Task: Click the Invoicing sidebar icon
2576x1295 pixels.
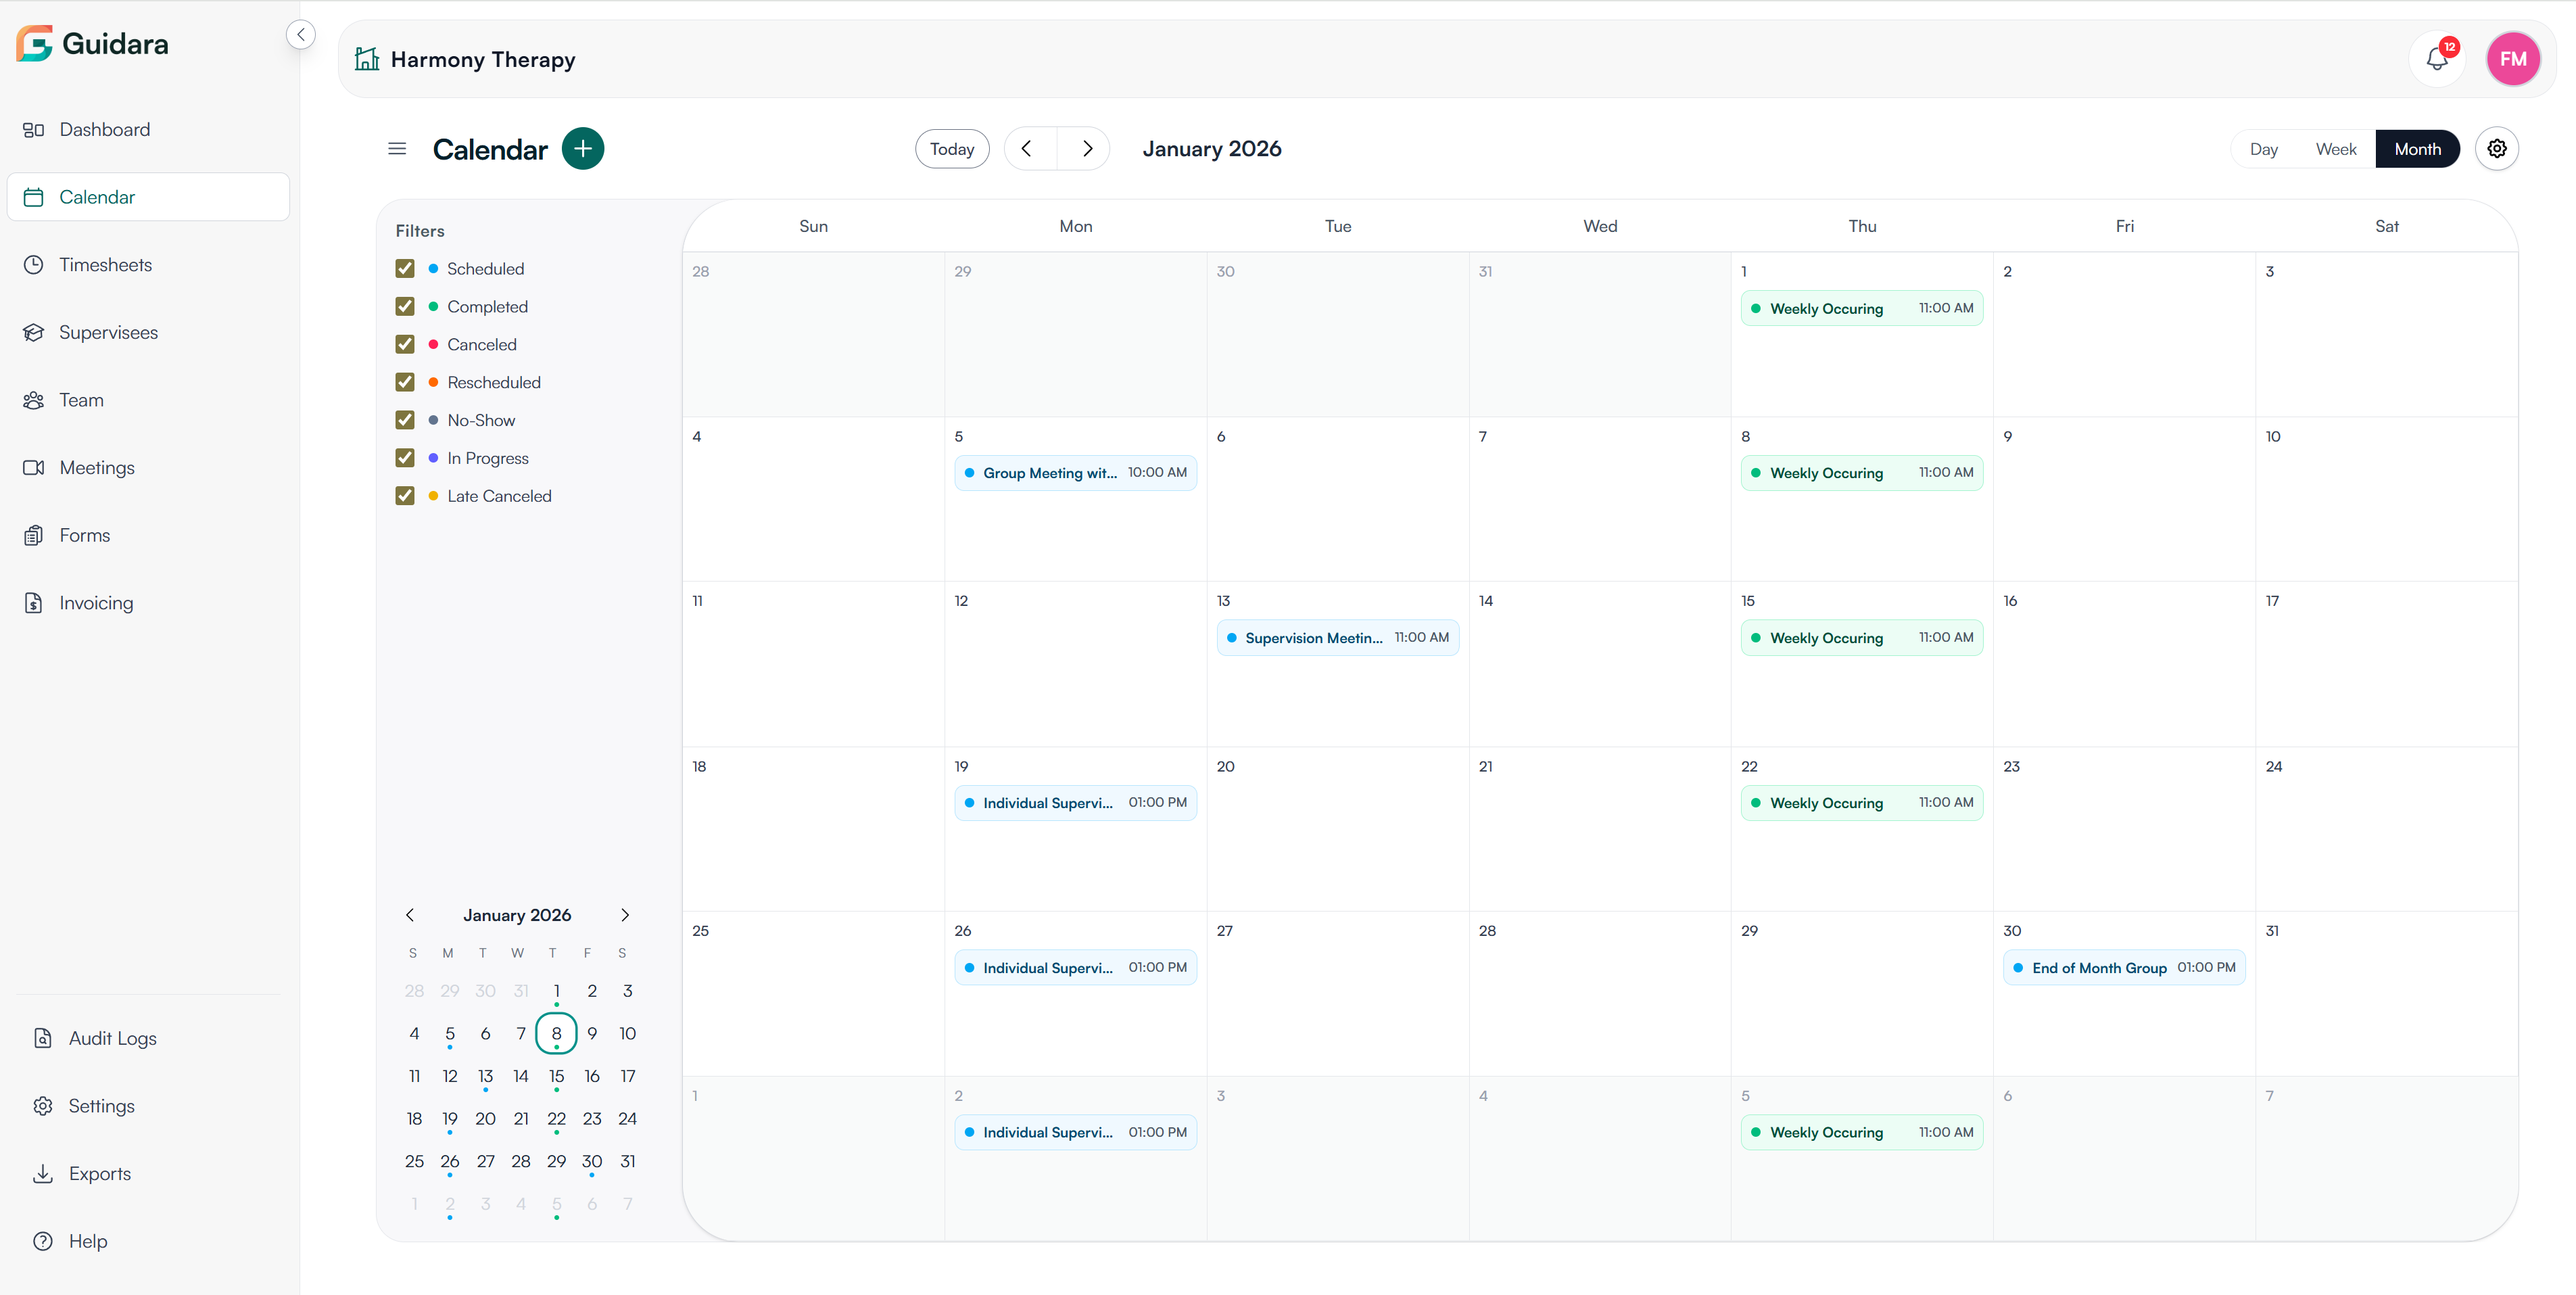Action: click(x=34, y=603)
